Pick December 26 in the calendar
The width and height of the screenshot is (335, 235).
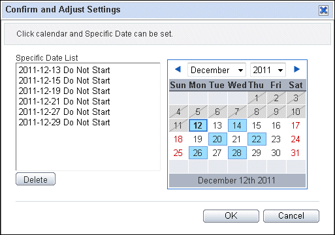198,153
